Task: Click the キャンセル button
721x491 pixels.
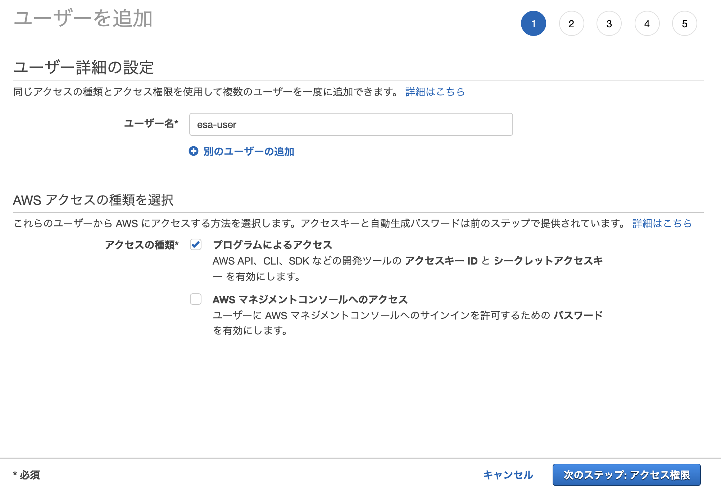Action: pyautogui.click(x=508, y=475)
